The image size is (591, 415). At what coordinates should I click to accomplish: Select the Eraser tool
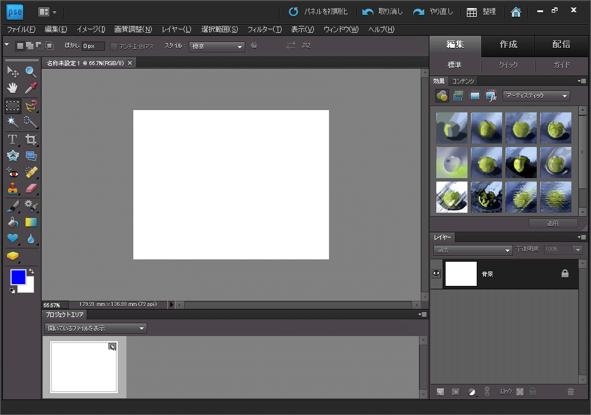30,189
